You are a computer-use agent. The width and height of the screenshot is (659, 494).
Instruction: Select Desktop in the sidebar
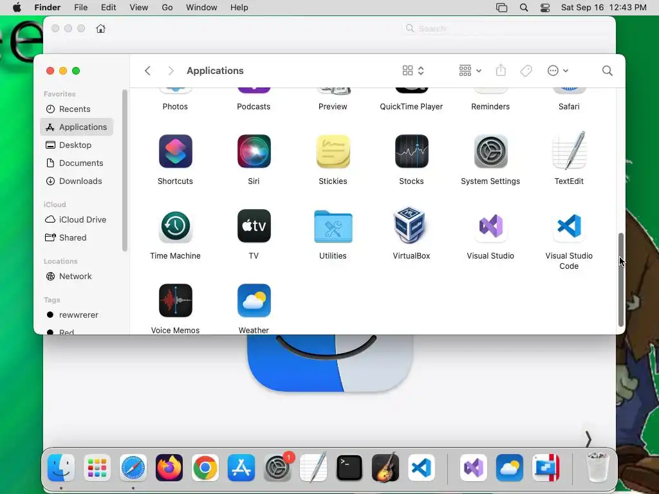77,145
